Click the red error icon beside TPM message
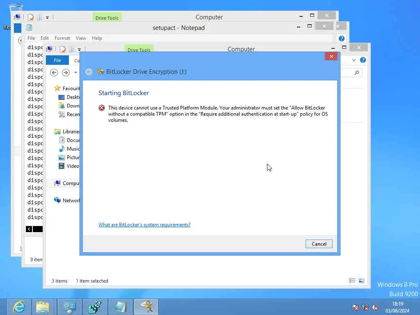 coord(102,108)
